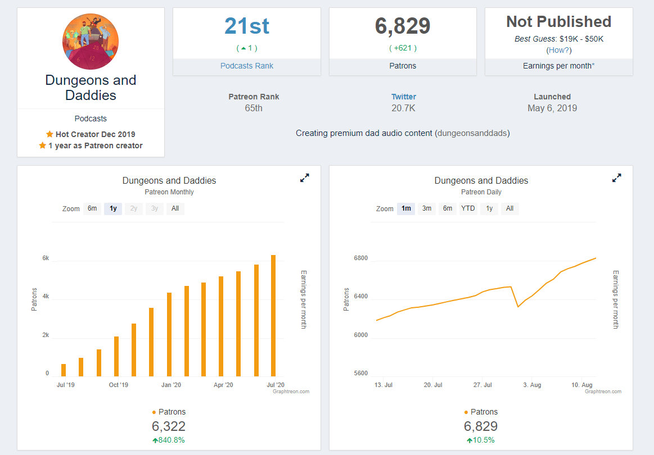Expand the Patreon Monthly chart to fullscreen

tap(304, 178)
